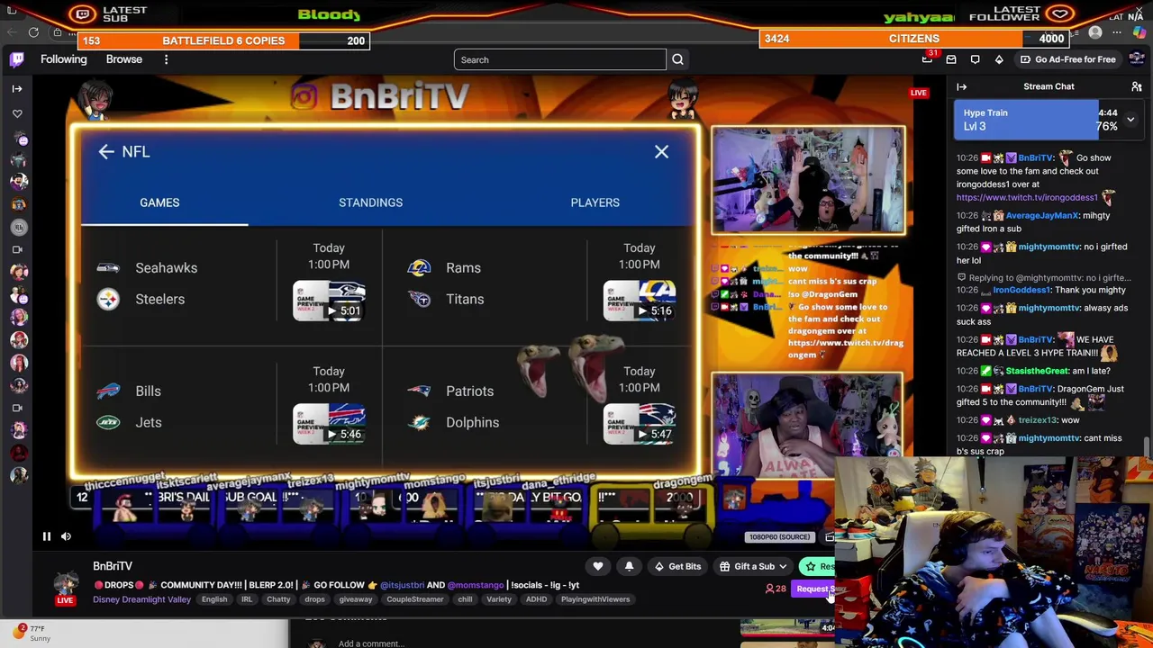
Task: Open the browser profile avatar icon
Action: 1095,32
